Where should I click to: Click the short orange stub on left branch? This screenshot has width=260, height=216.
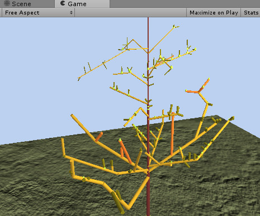click(99, 137)
